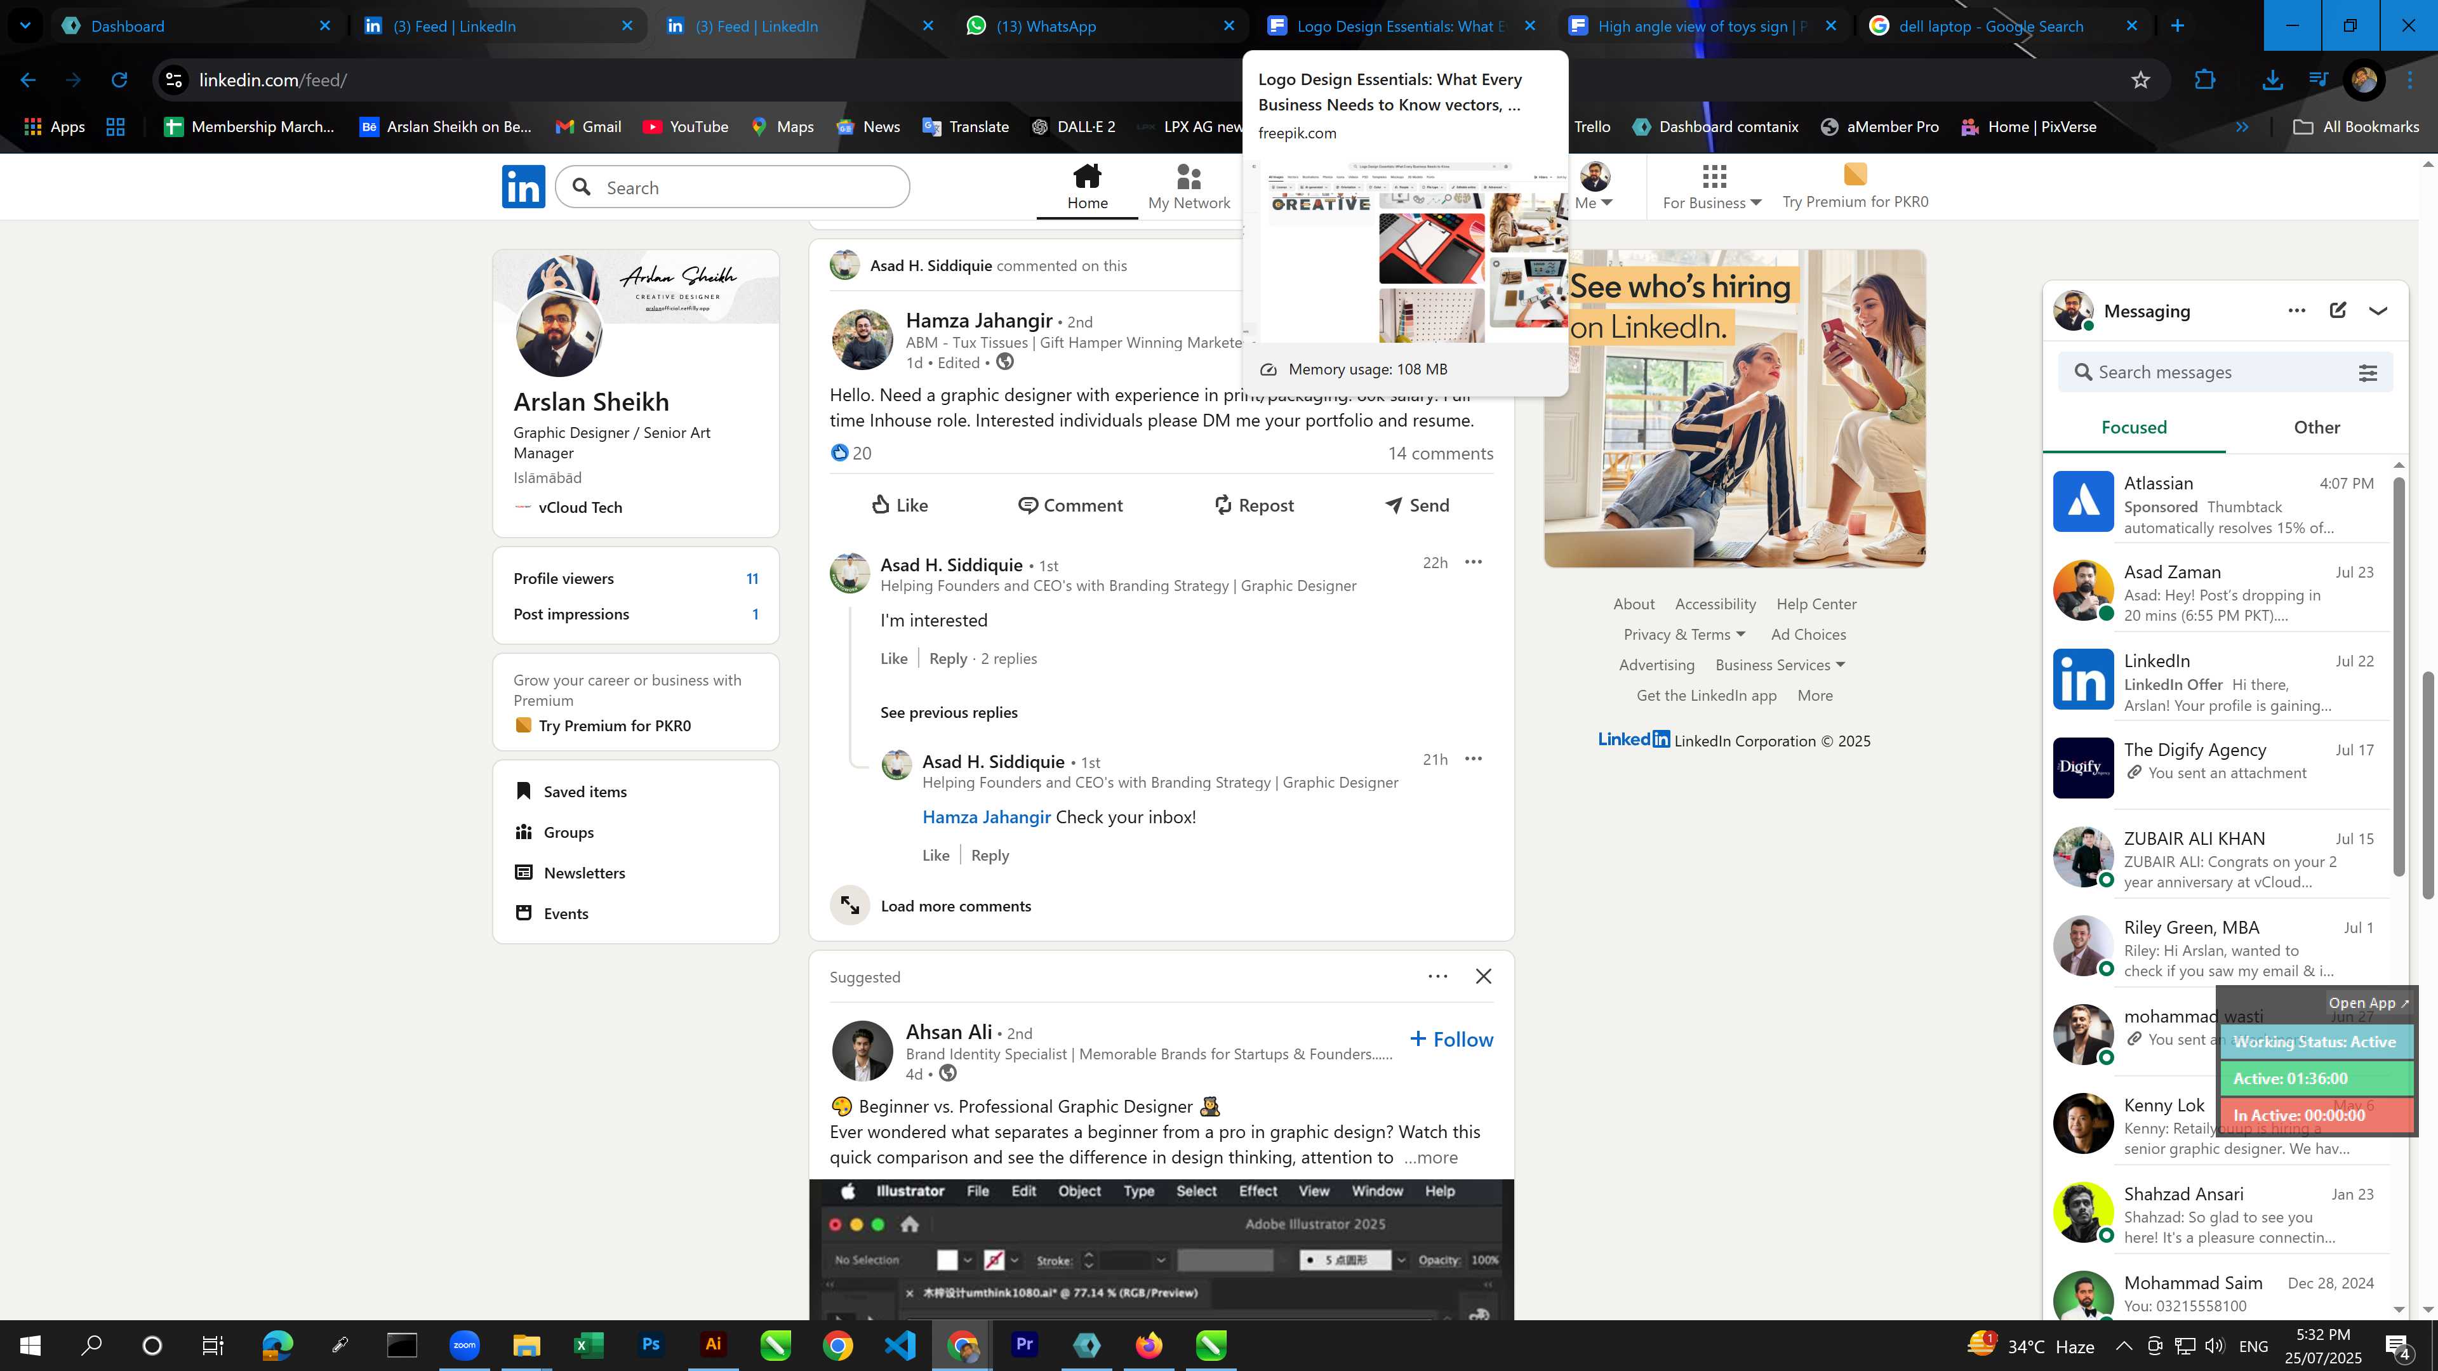Open the tab search dropdown arrow
The width and height of the screenshot is (2438, 1371).
pos(25,27)
